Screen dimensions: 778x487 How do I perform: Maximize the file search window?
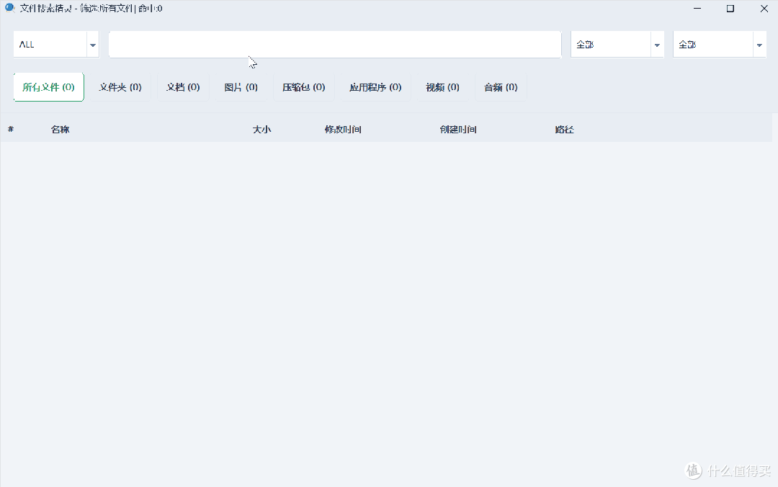pos(730,9)
